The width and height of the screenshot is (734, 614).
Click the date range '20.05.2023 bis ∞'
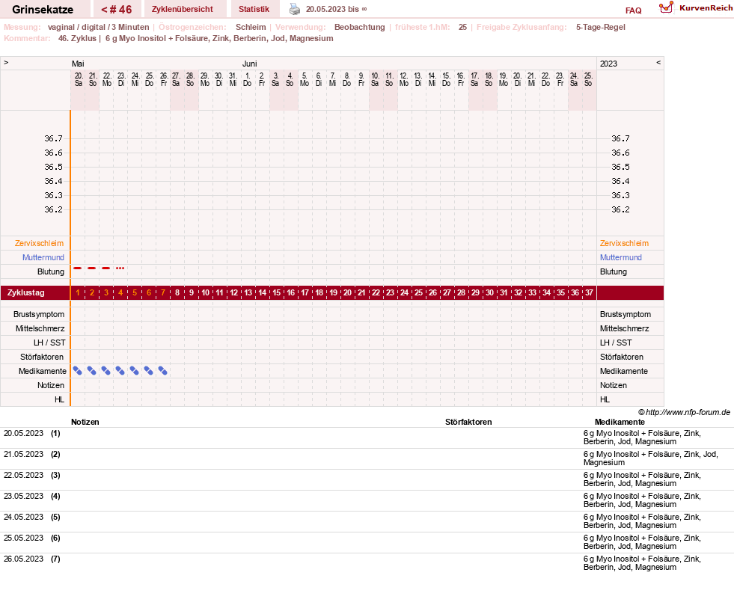tap(336, 10)
